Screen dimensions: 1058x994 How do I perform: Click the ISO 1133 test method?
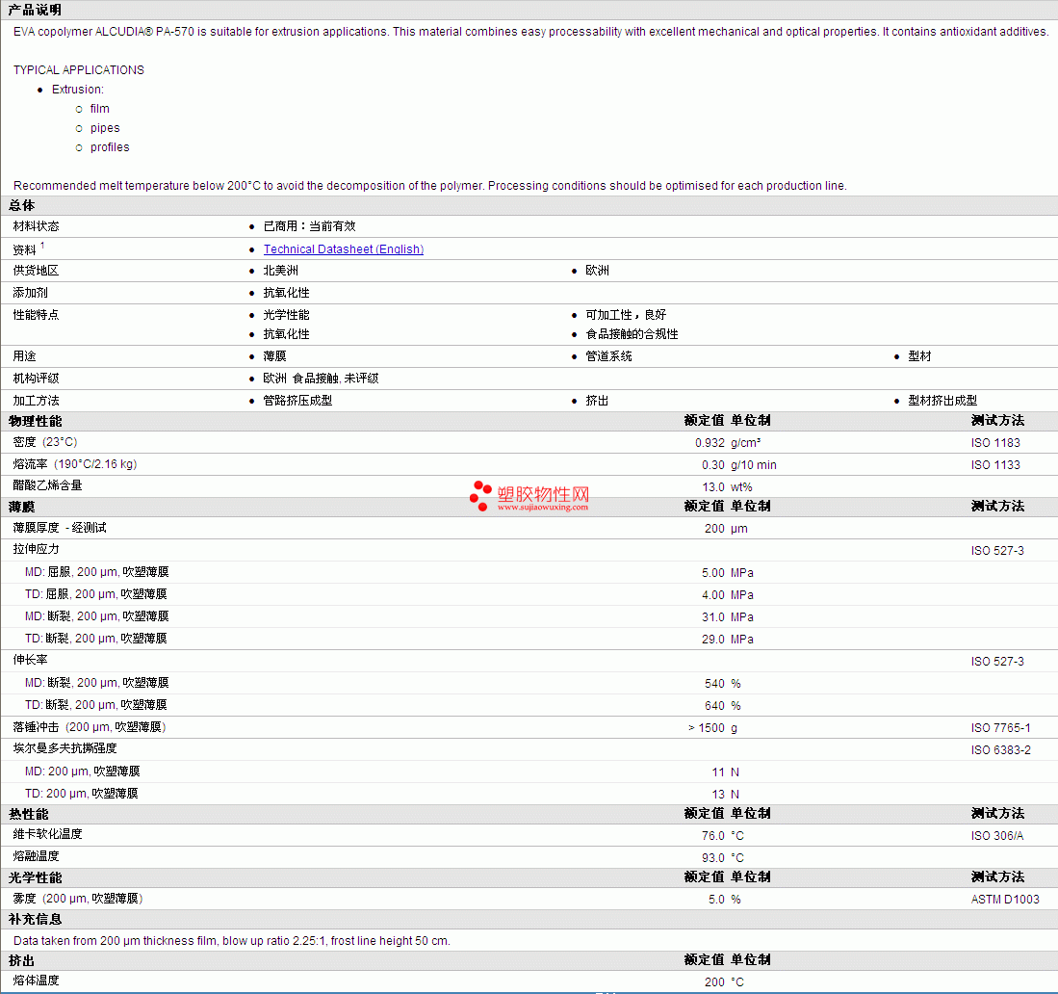pos(995,465)
